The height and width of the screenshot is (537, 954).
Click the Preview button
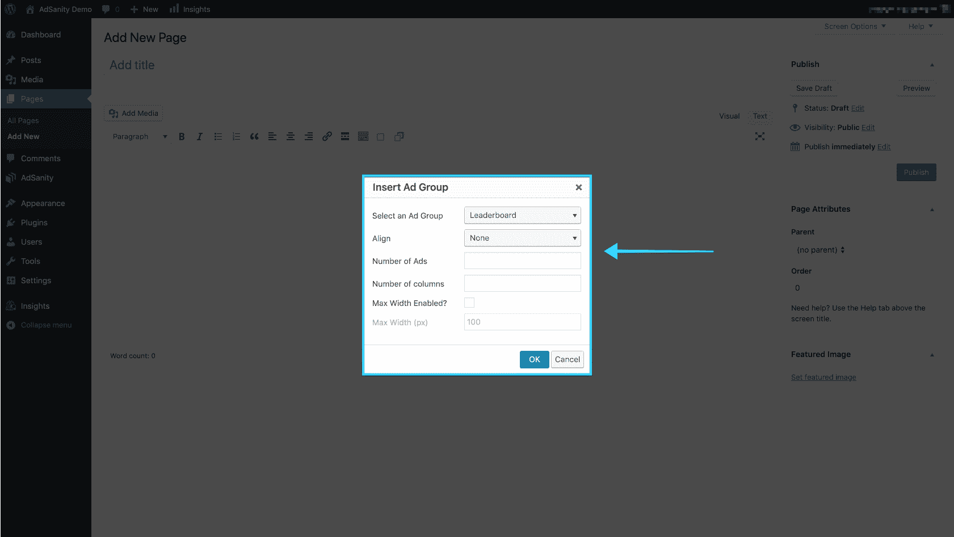point(916,88)
